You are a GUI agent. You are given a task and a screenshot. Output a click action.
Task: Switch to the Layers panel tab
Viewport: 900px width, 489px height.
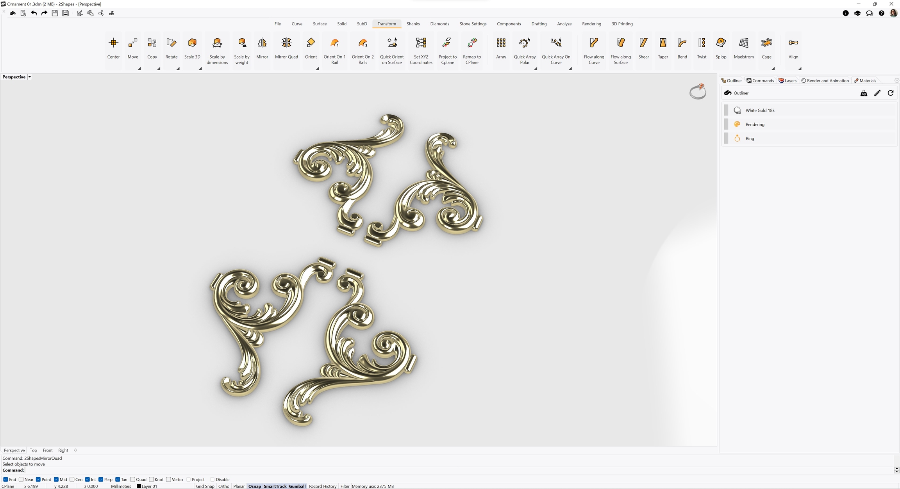pyautogui.click(x=787, y=81)
